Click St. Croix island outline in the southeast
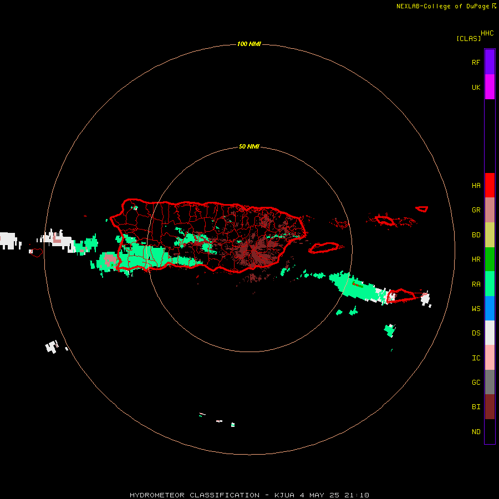 [401, 296]
